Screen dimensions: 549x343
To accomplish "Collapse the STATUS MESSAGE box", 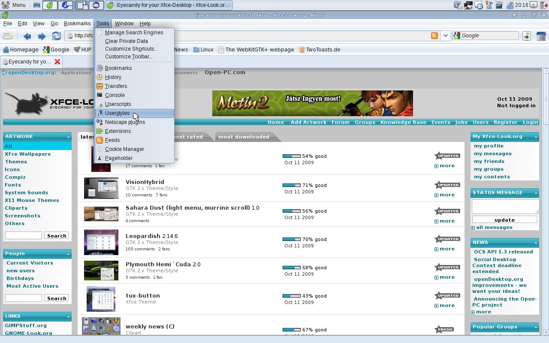I will tap(536, 193).
